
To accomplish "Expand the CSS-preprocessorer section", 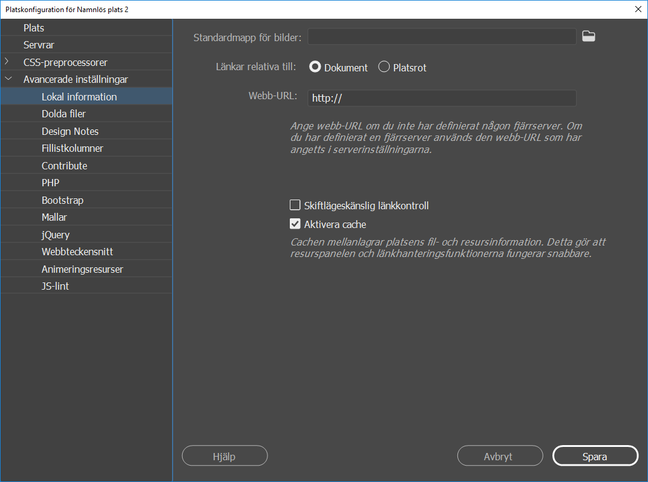I will (x=8, y=61).
